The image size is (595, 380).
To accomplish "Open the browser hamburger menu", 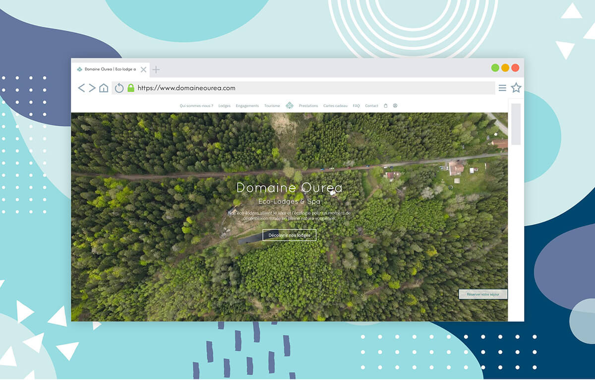I will click(x=502, y=88).
